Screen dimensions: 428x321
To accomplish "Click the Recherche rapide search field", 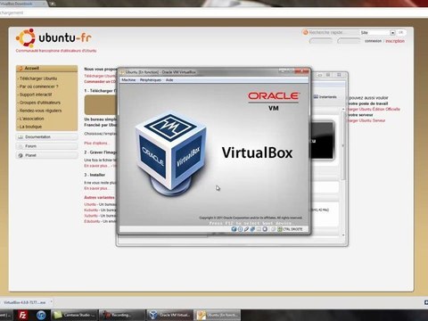I will [x=333, y=32].
